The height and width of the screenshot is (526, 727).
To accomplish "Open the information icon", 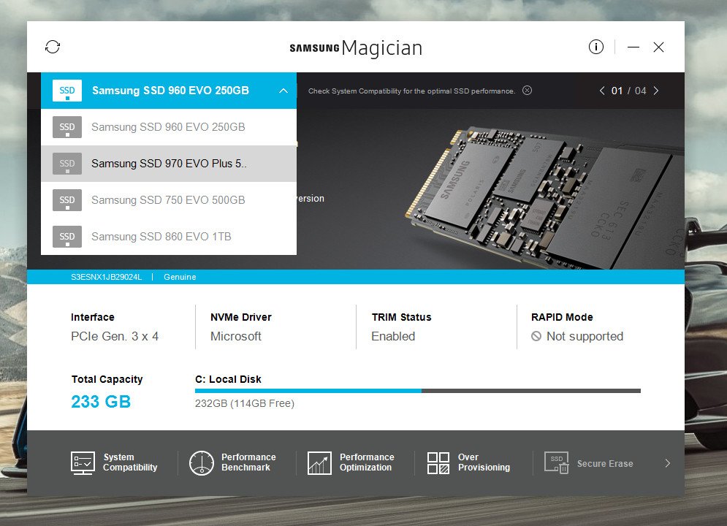I will click(x=596, y=47).
